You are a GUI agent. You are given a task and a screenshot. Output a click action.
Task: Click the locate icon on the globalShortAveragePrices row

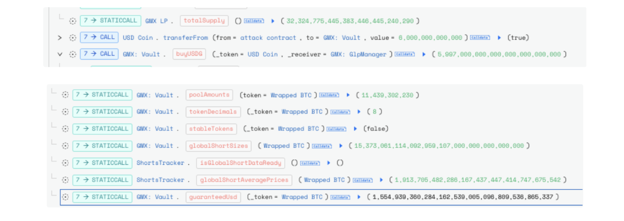point(65,180)
